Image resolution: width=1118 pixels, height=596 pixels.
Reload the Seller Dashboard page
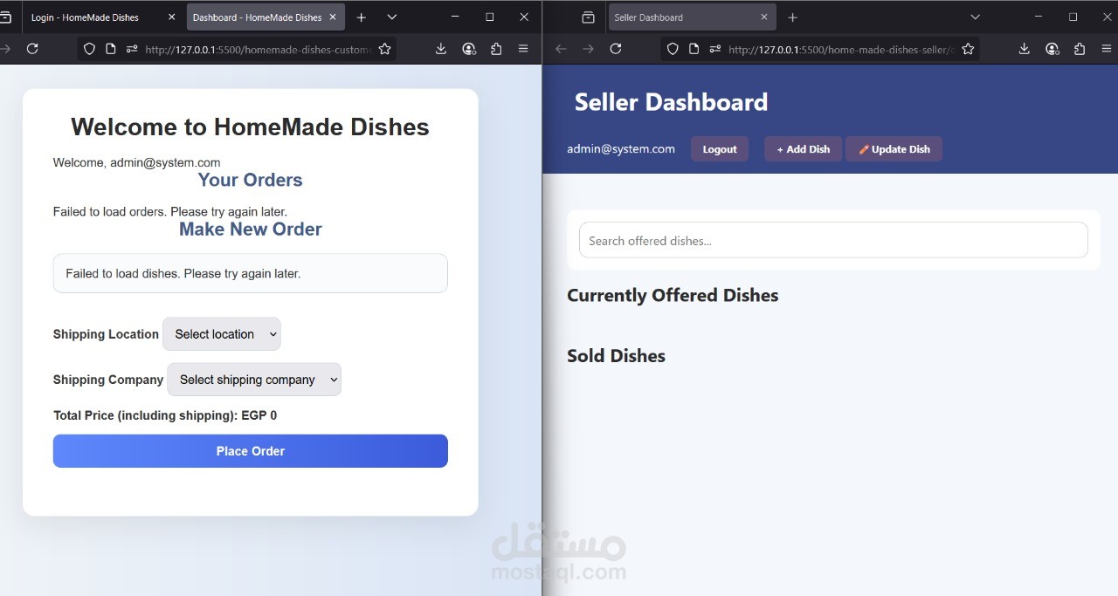coord(616,49)
